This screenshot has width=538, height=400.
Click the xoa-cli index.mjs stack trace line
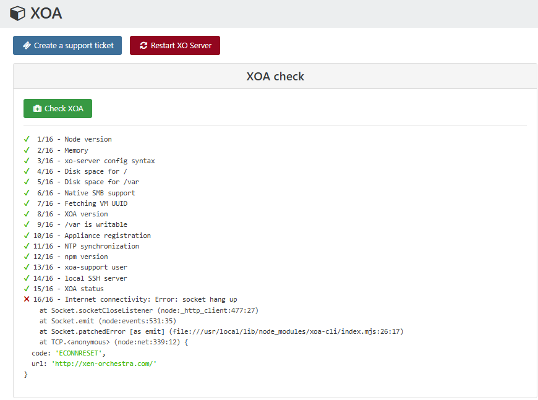(221, 331)
